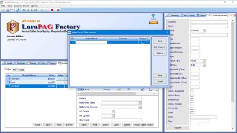
Task: Tick the Enable Edit checkbox
Action: [x=192, y=100]
